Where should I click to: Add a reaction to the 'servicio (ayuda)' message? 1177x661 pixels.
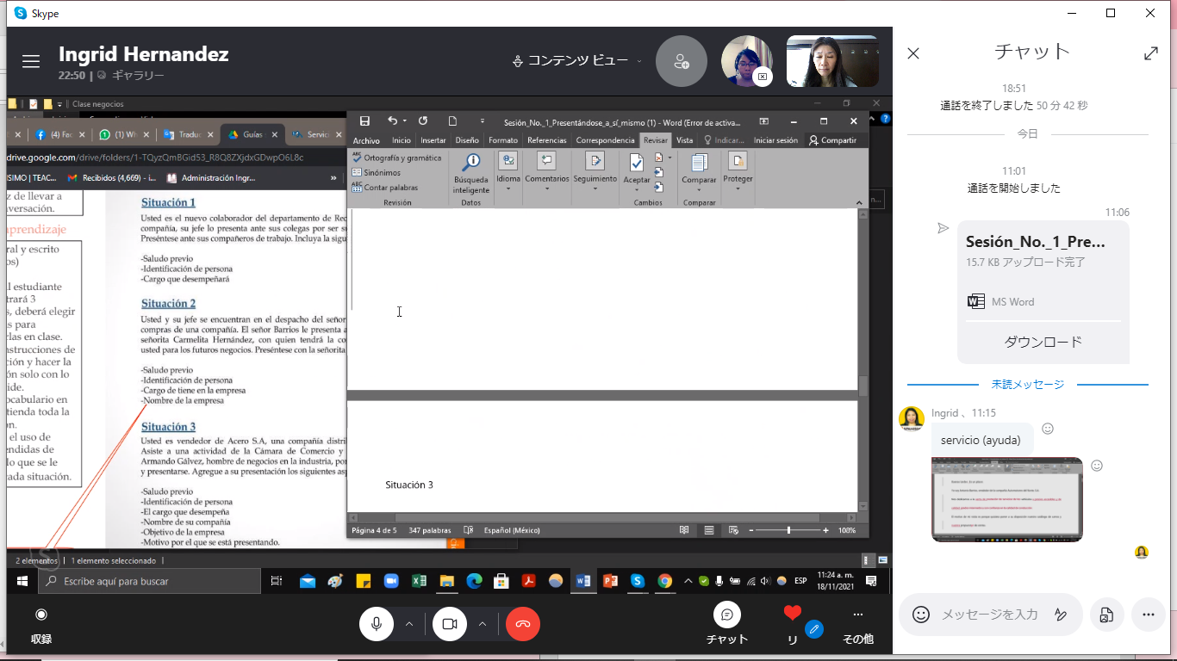coord(1048,429)
